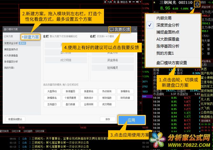Screen dimensions: 213x150
Task: Click the 删自选 remove-watchlist toolbar button
Action: tap(124, 2)
